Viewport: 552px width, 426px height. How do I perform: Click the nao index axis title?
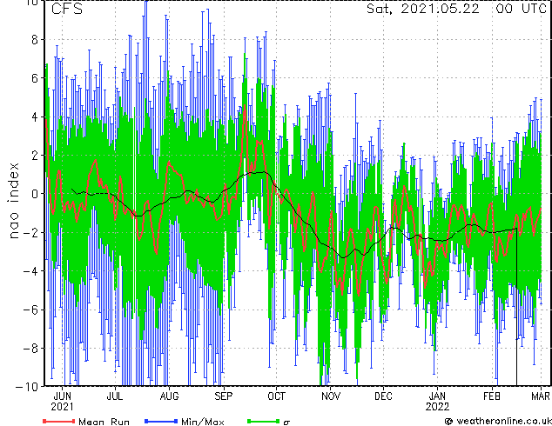coord(13,201)
